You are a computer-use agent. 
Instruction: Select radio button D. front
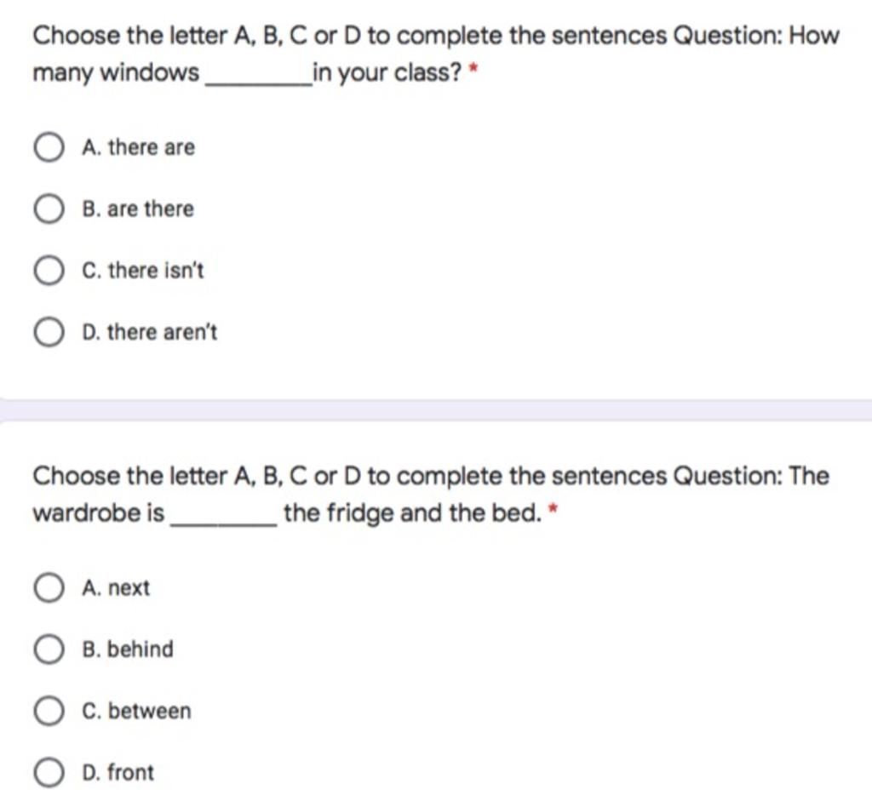tap(49, 773)
